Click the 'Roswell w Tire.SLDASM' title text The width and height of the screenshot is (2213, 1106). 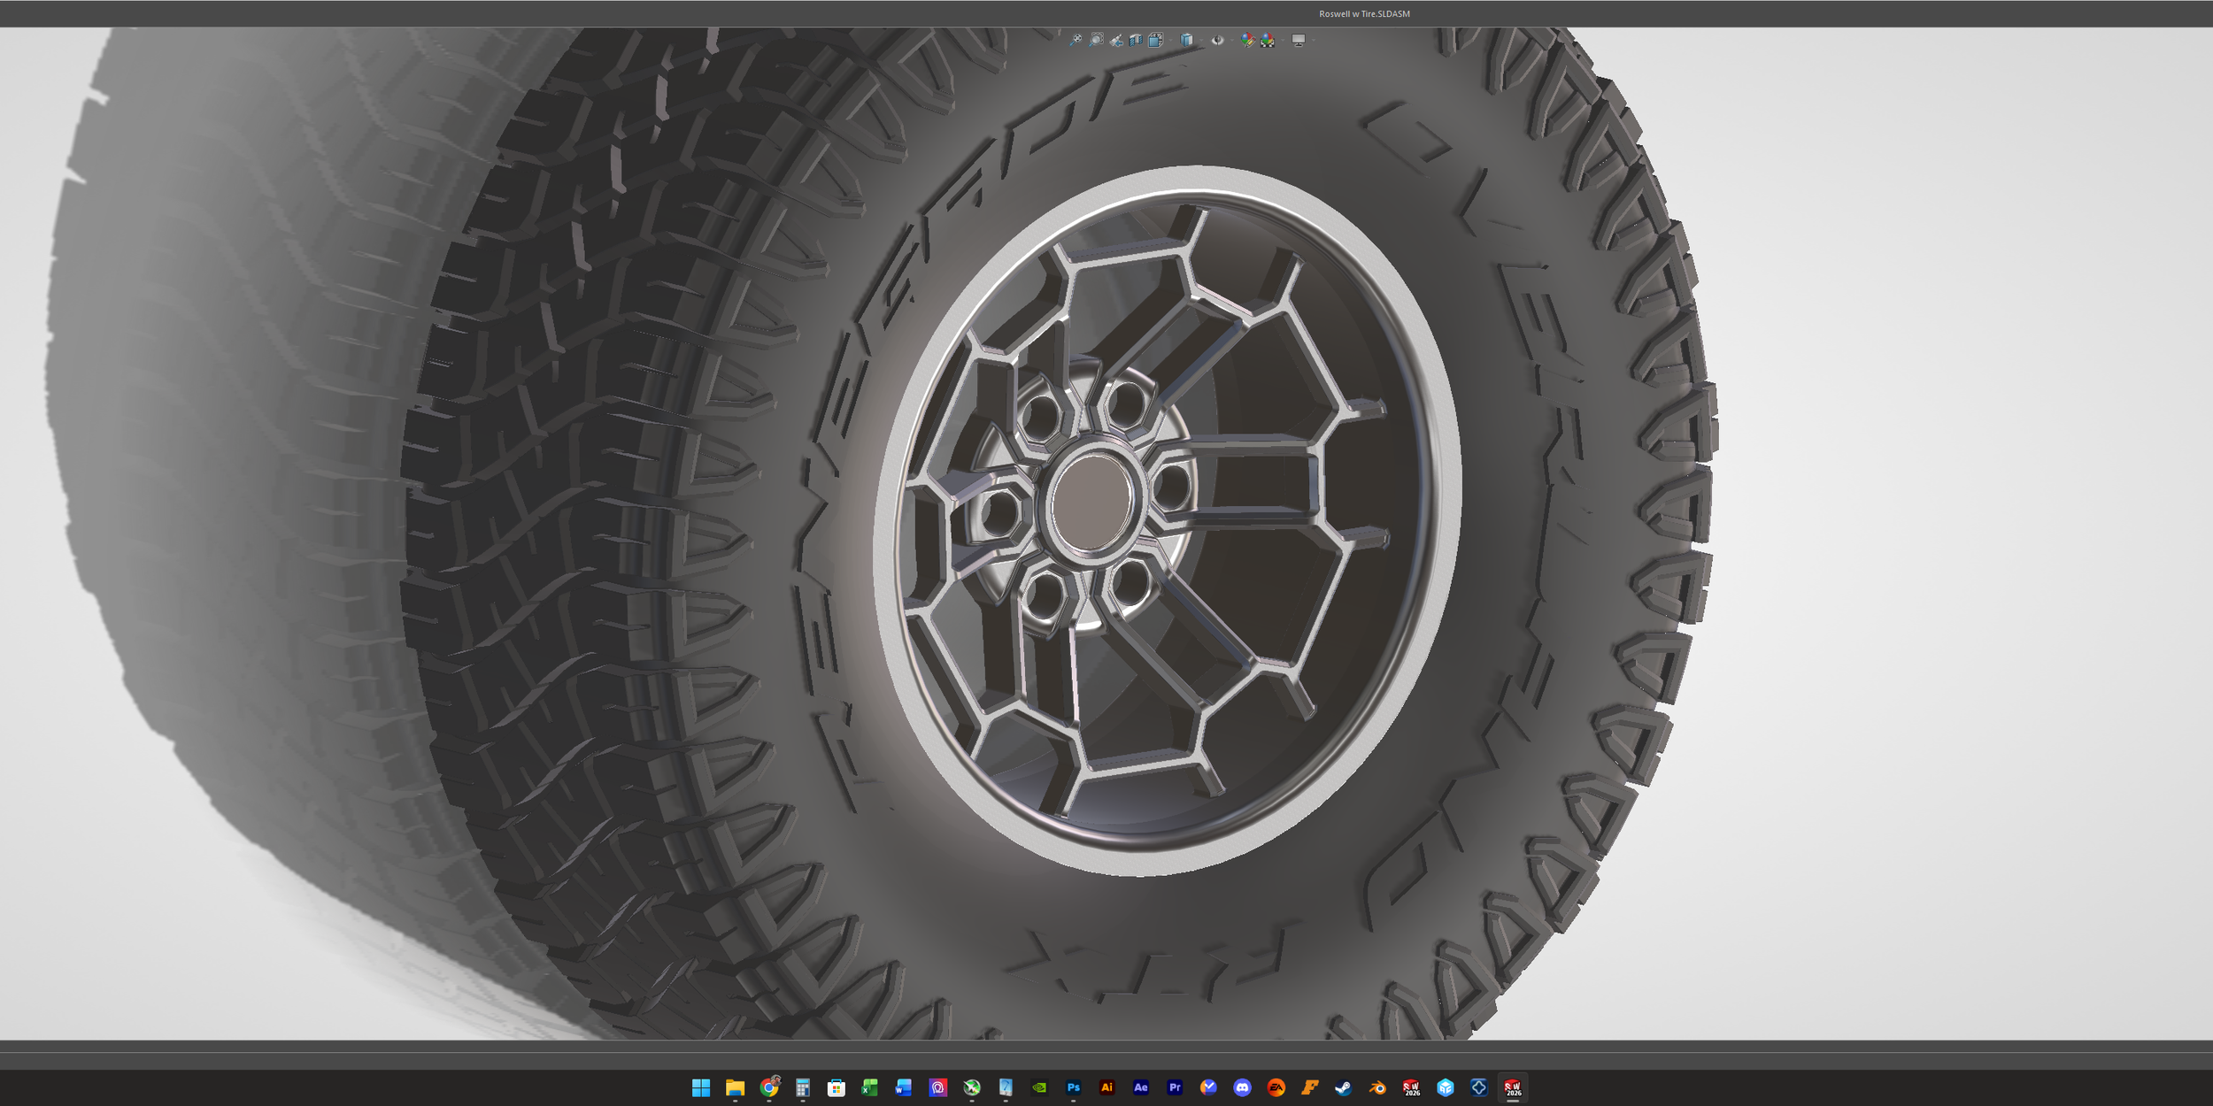[x=1364, y=14]
